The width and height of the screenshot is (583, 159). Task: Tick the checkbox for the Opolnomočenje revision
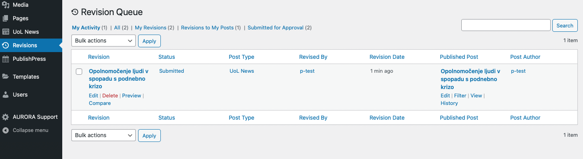click(x=79, y=72)
